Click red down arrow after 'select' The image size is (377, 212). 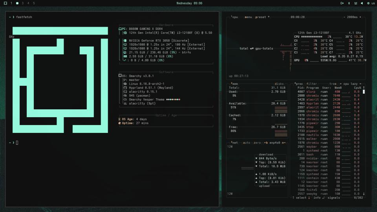point(309,197)
